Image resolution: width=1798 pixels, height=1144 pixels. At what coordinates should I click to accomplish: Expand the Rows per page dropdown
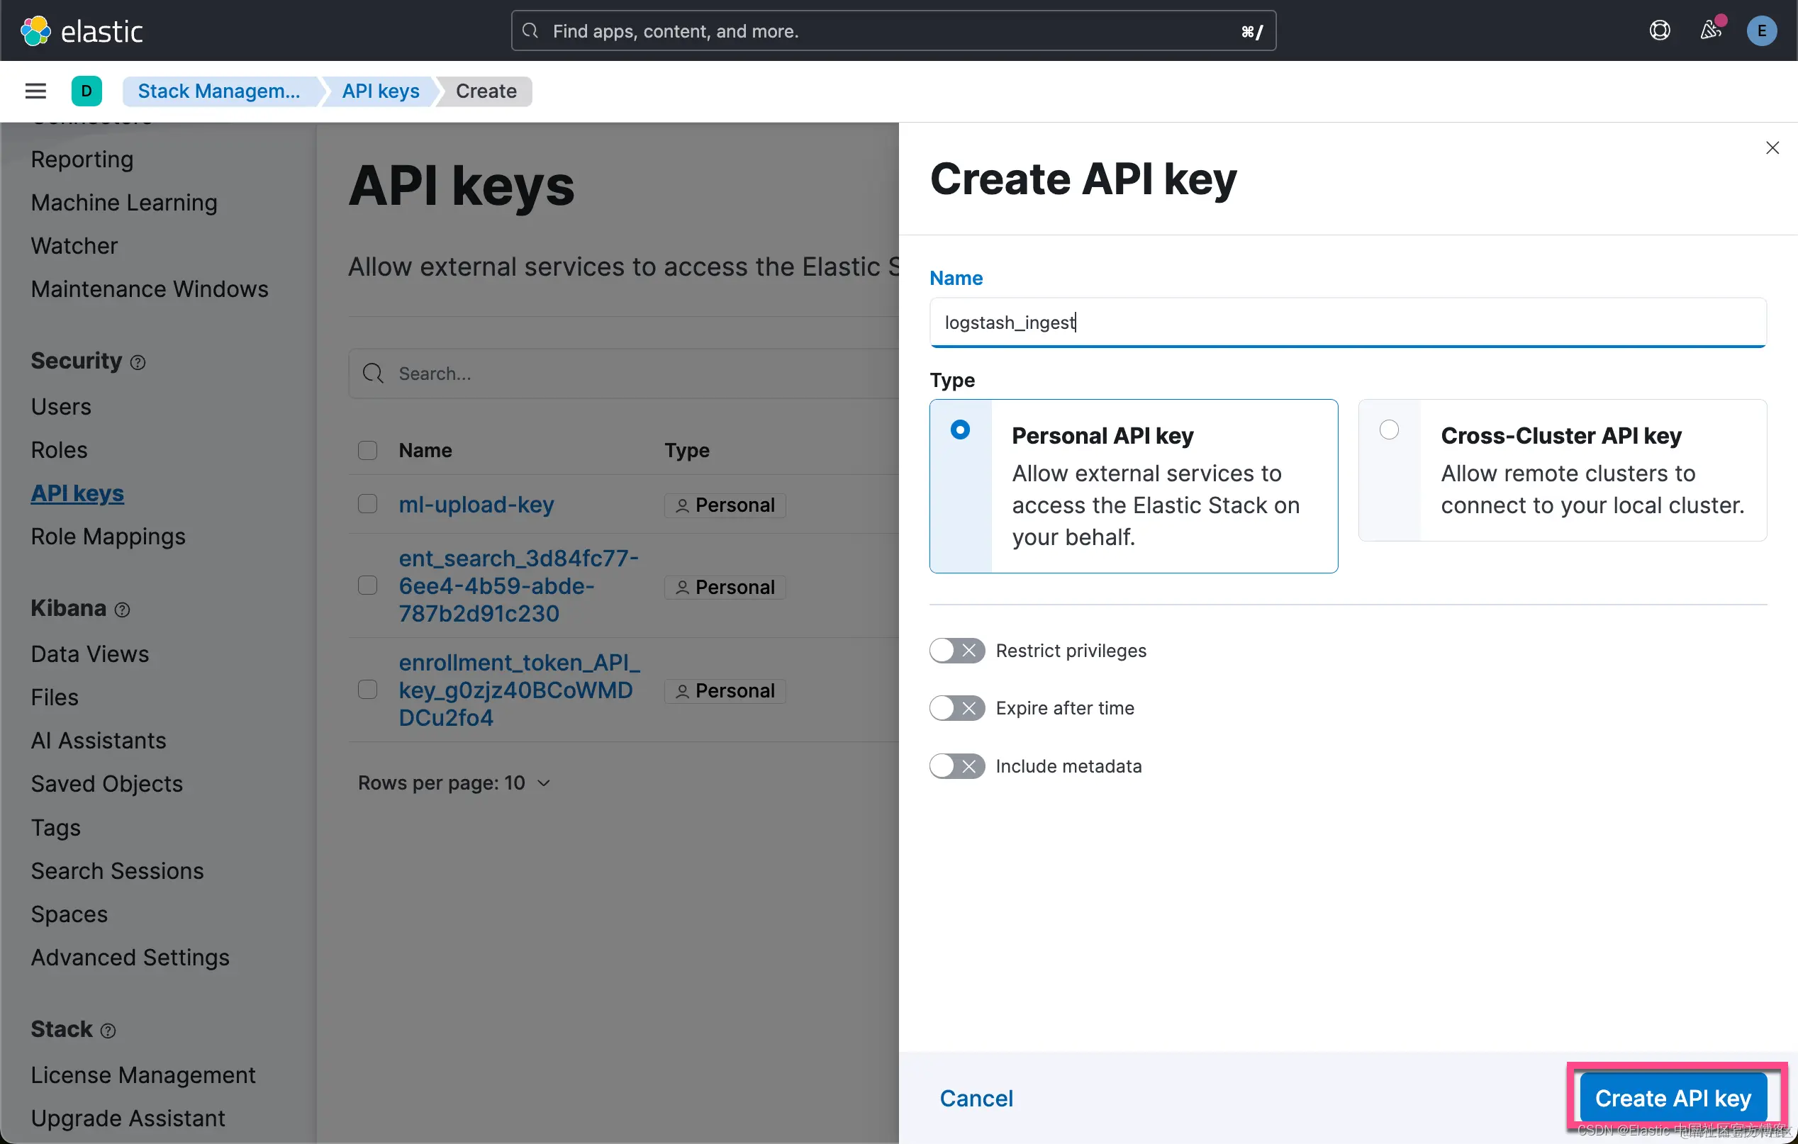[x=454, y=783]
